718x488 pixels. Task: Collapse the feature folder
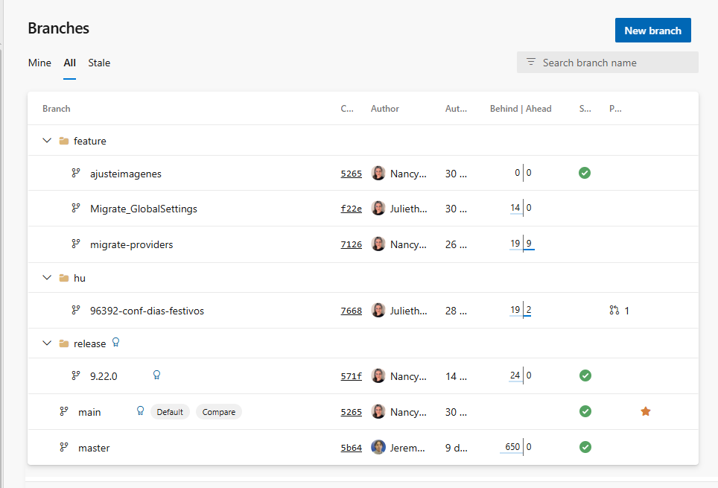(47, 141)
